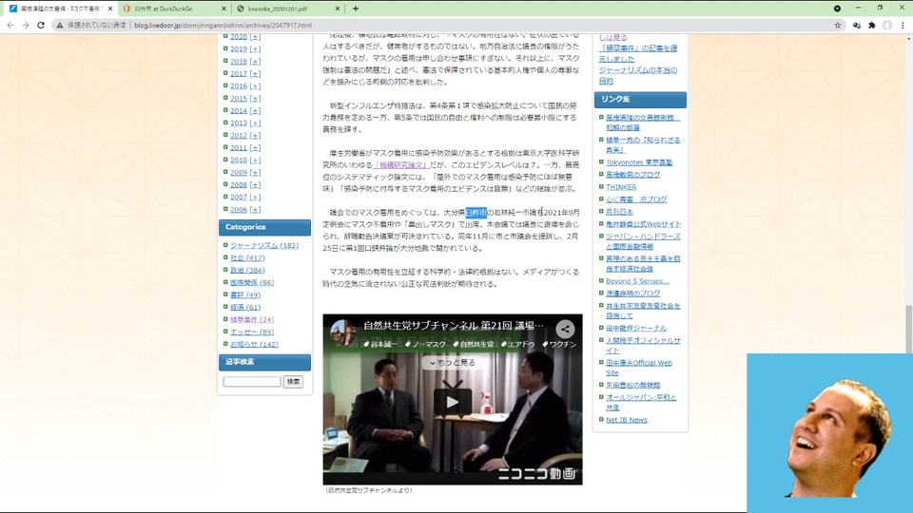
Task: Open the ジャーナリズム (182) category
Action: point(264,245)
